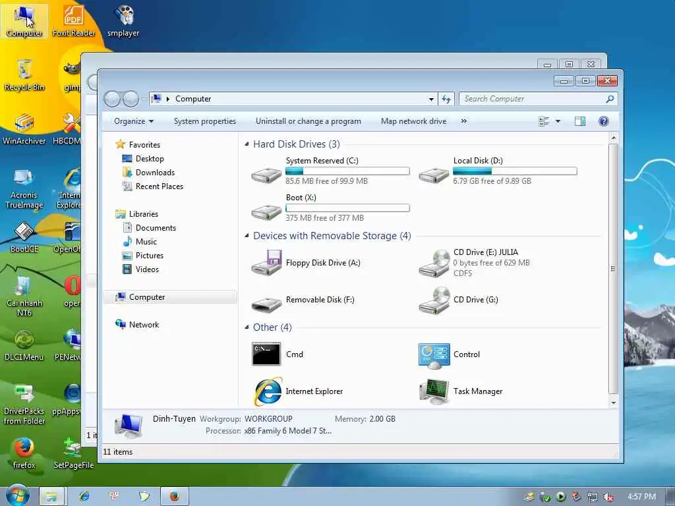Expand the Computer breadcrumb arrow

click(x=168, y=99)
